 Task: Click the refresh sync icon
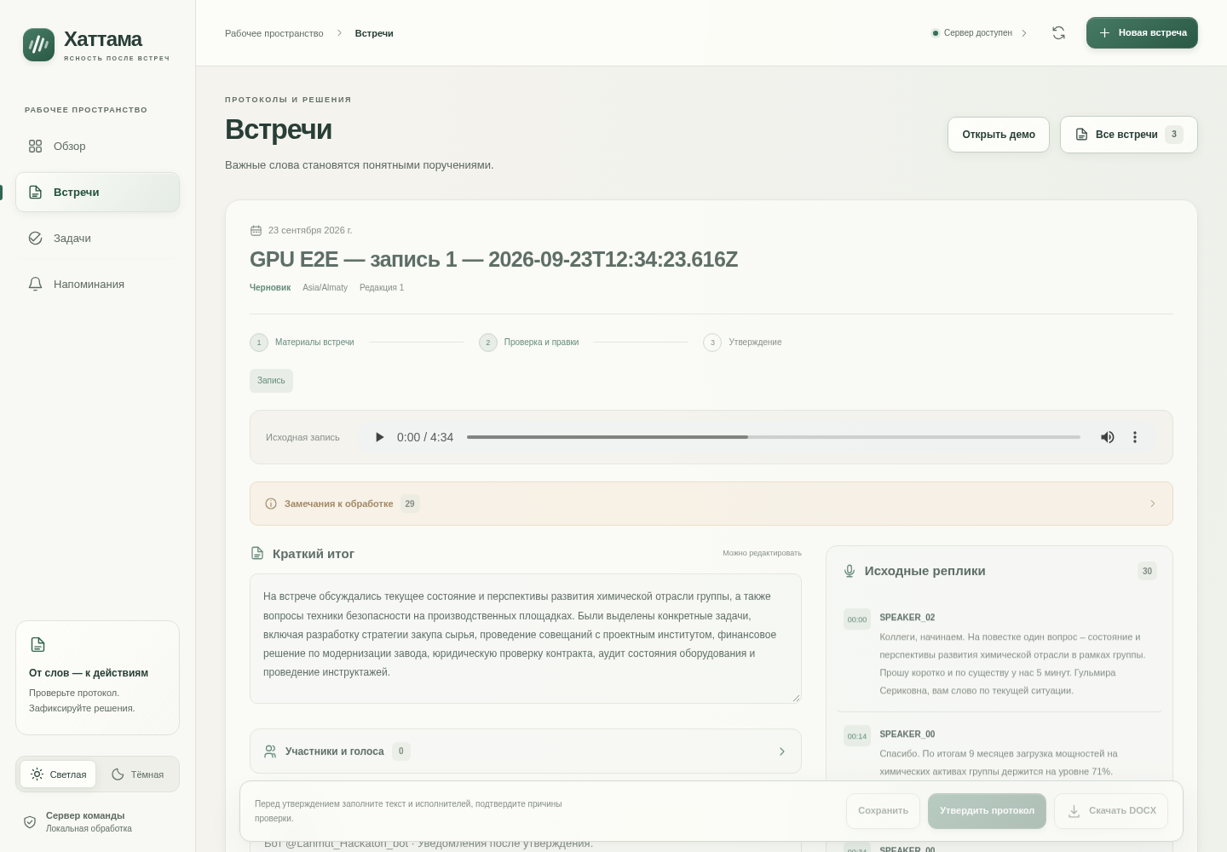(x=1058, y=33)
